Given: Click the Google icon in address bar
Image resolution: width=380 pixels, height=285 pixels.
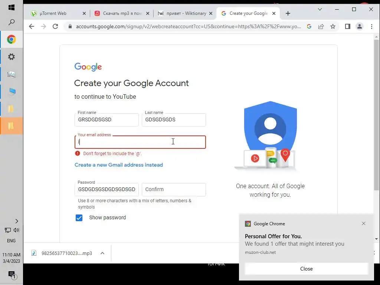Looking at the screenshot, I should coord(309,26).
